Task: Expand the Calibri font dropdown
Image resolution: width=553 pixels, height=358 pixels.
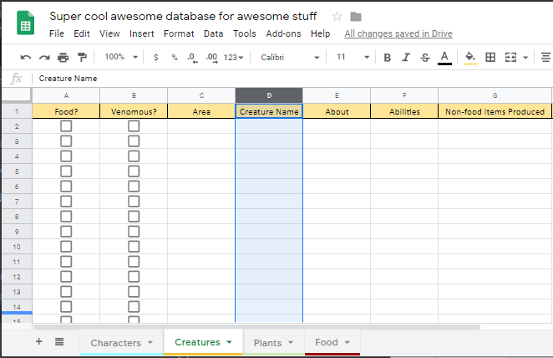Action: 290,58
